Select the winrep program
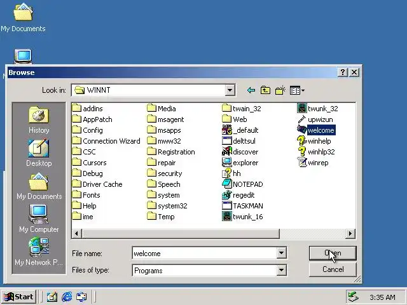Image resolution: width=407 pixels, height=305 pixels. pyautogui.click(x=313, y=163)
